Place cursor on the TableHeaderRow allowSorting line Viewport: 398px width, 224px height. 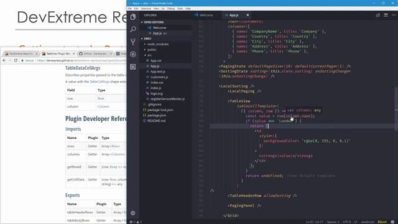pos(262,196)
